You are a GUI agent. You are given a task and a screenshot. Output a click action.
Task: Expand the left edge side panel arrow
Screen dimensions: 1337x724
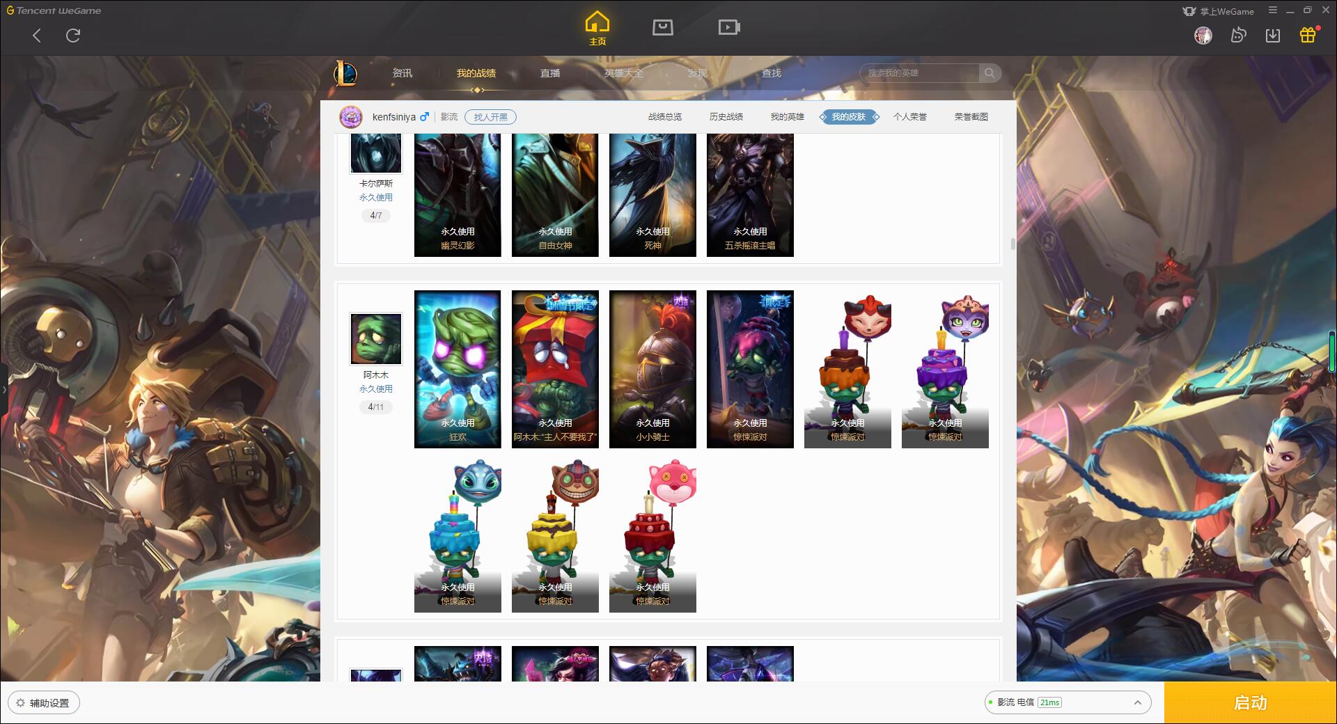[3, 390]
